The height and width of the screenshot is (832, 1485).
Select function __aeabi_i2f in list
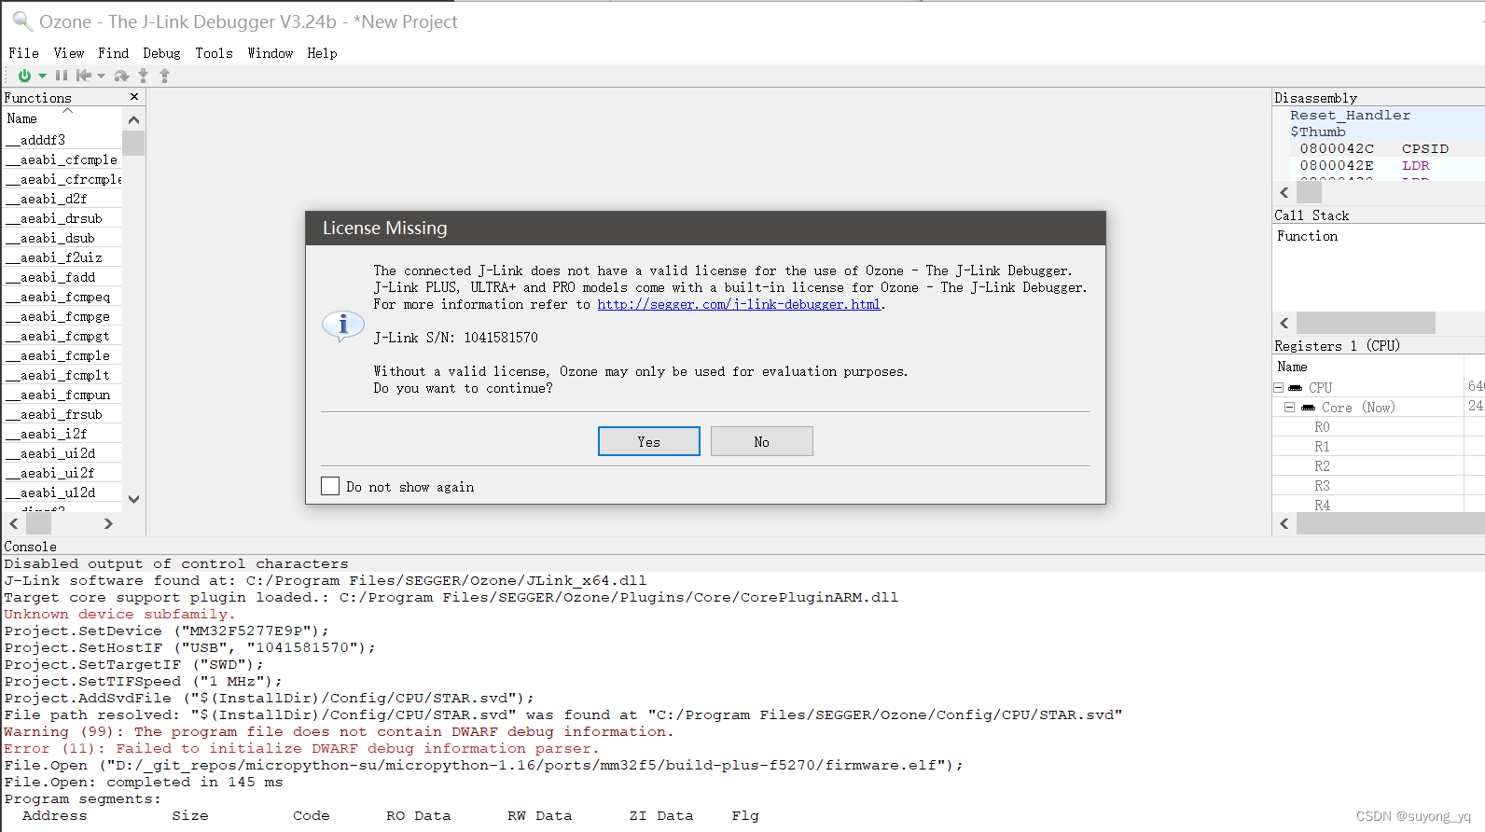62,434
